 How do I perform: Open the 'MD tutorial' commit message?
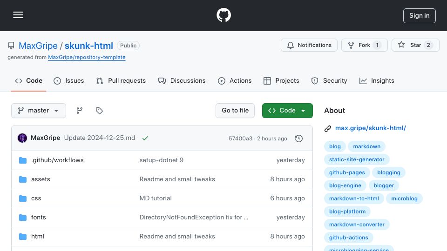[156, 198]
